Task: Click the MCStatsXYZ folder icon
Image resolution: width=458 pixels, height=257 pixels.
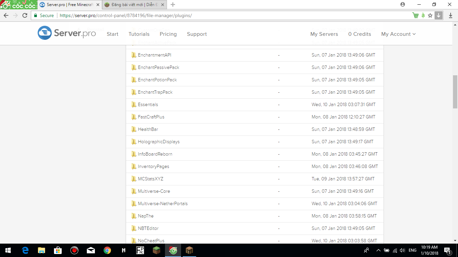Action: [134, 179]
